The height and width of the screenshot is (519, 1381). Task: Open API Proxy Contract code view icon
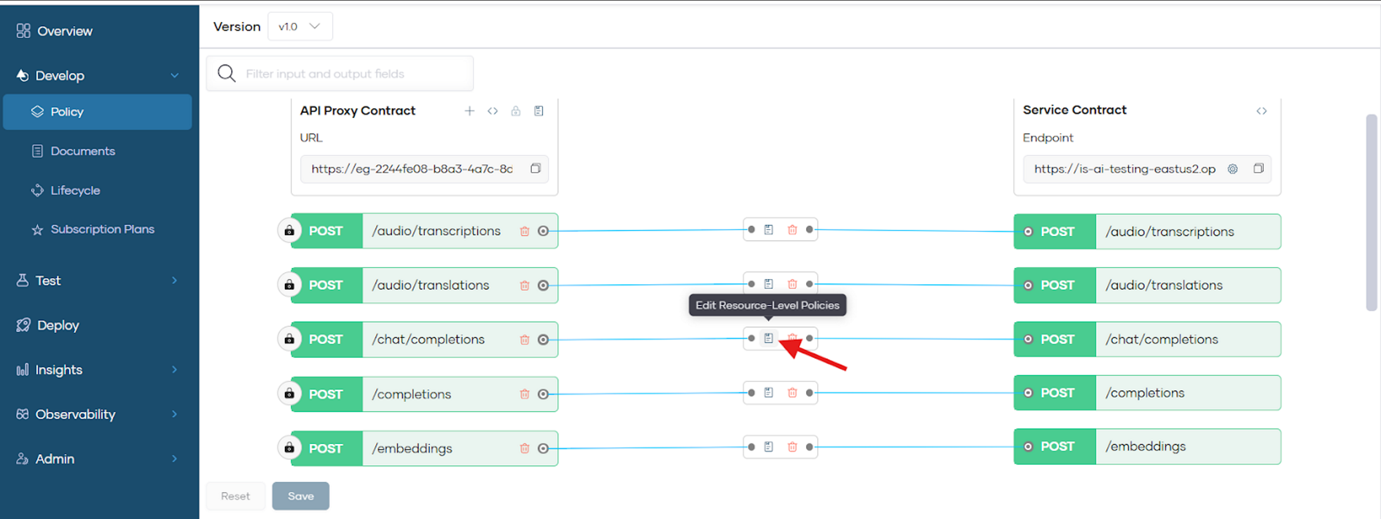click(x=493, y=111)
